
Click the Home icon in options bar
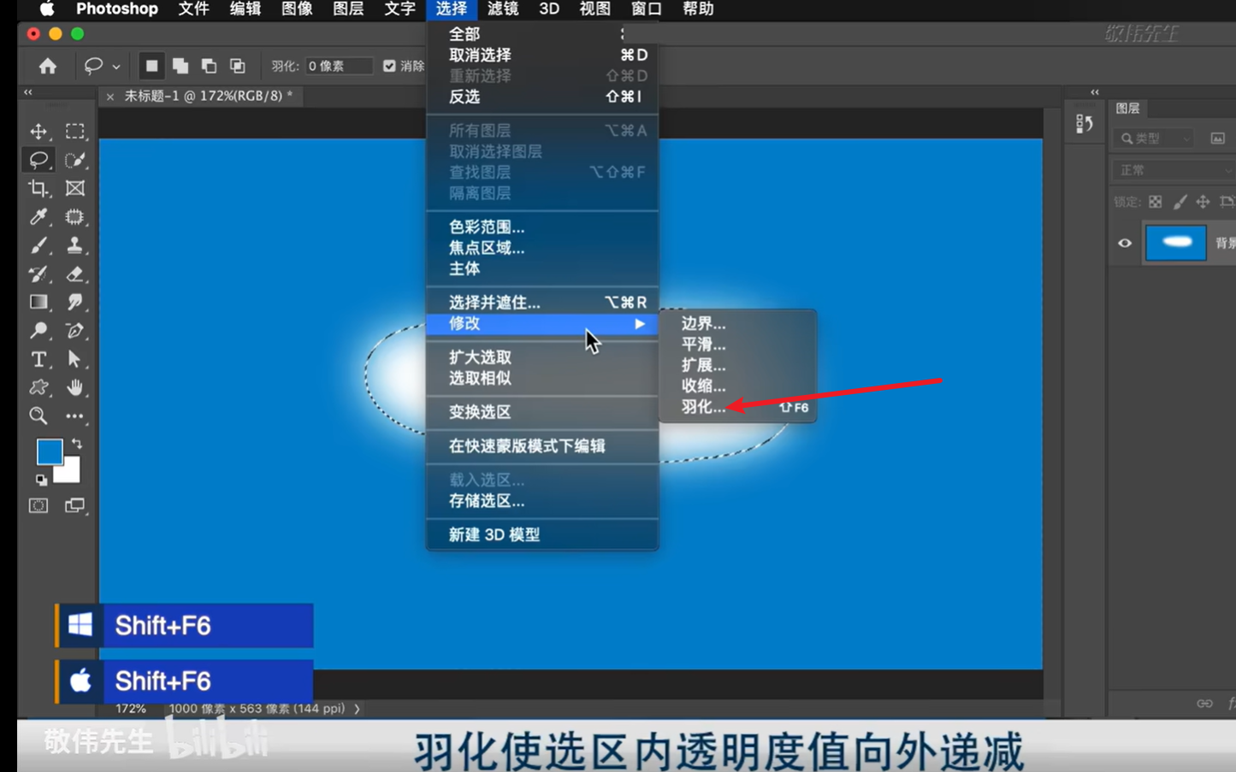48,66
